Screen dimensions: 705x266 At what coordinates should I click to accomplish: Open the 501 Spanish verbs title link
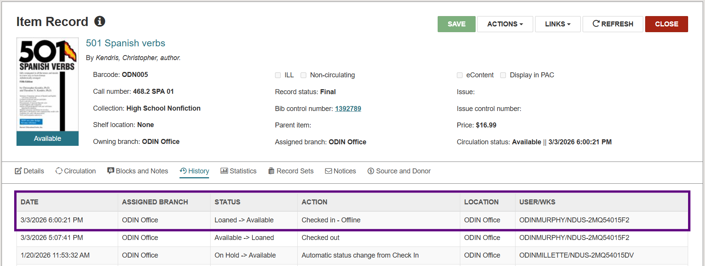[125, 43]
